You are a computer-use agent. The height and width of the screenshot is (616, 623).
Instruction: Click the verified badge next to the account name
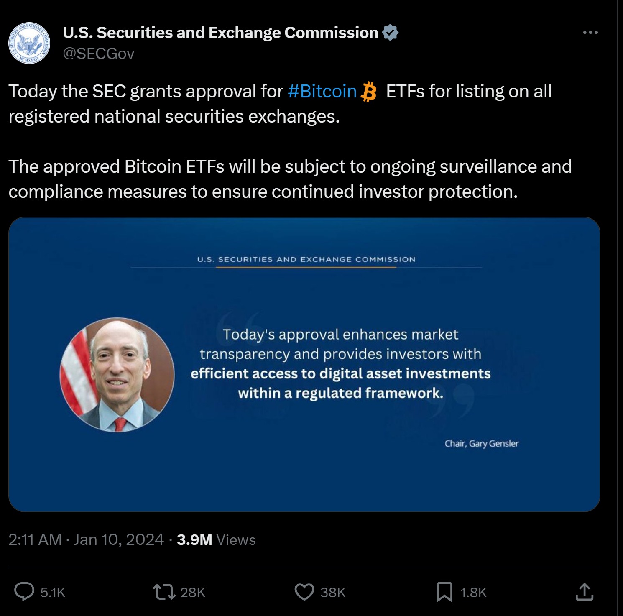point(391,32)
